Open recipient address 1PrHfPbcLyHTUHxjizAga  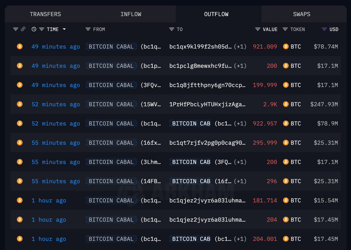click(208, 104)
